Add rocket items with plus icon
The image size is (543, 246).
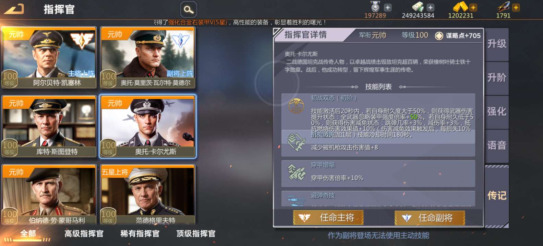[x=516, y=8]
